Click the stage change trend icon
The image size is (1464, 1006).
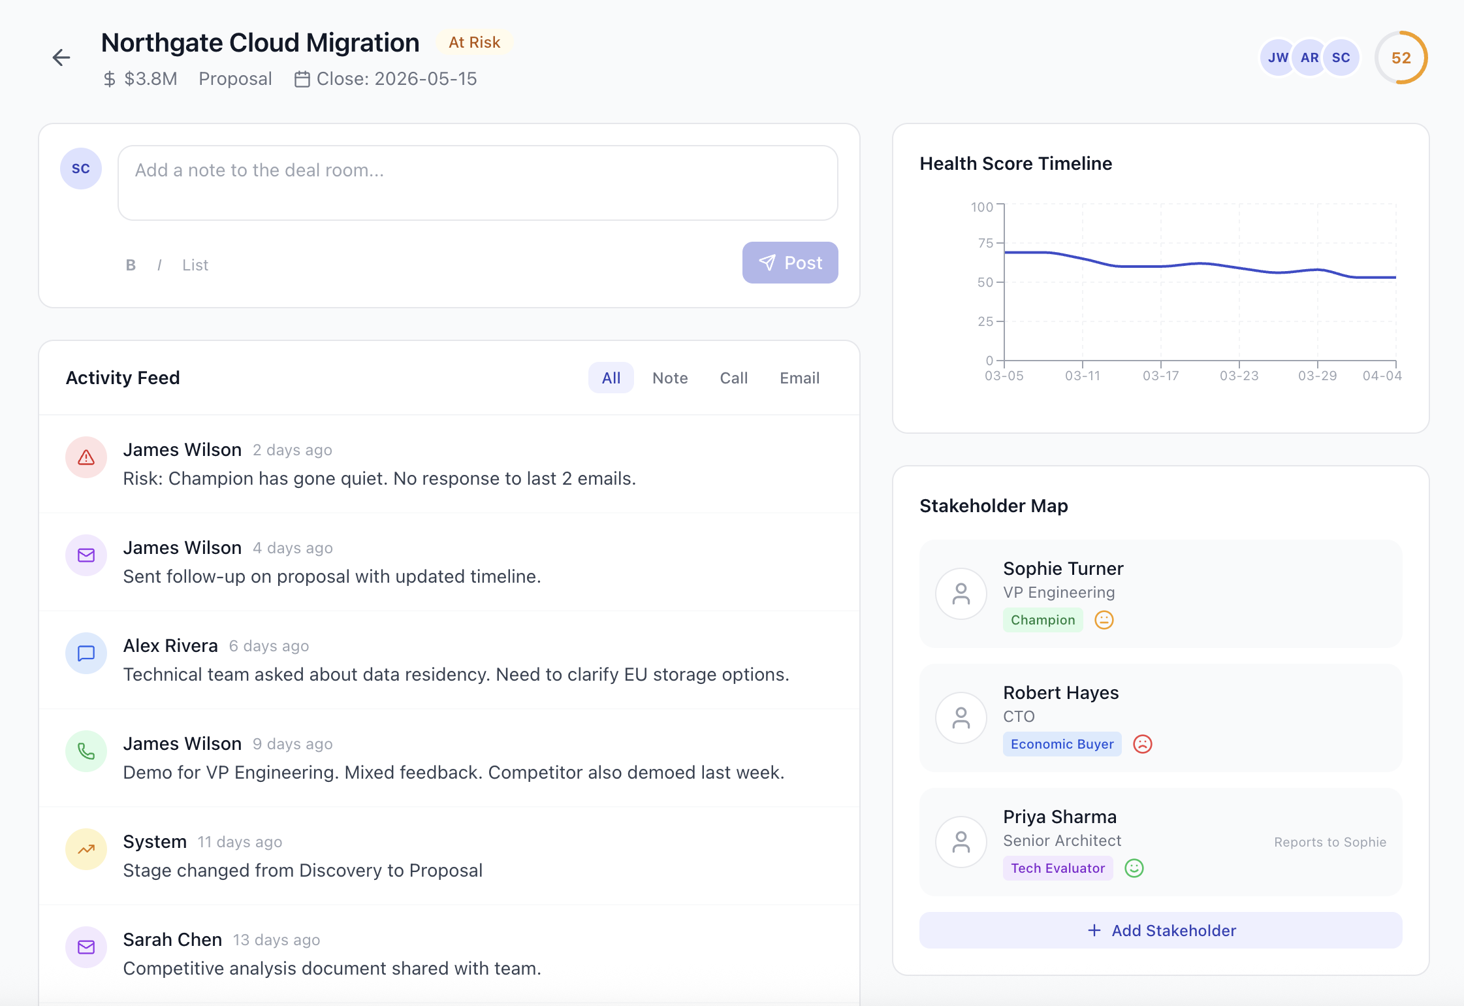86,849
